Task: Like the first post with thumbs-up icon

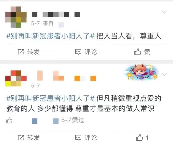Action: tap(138, 52)
